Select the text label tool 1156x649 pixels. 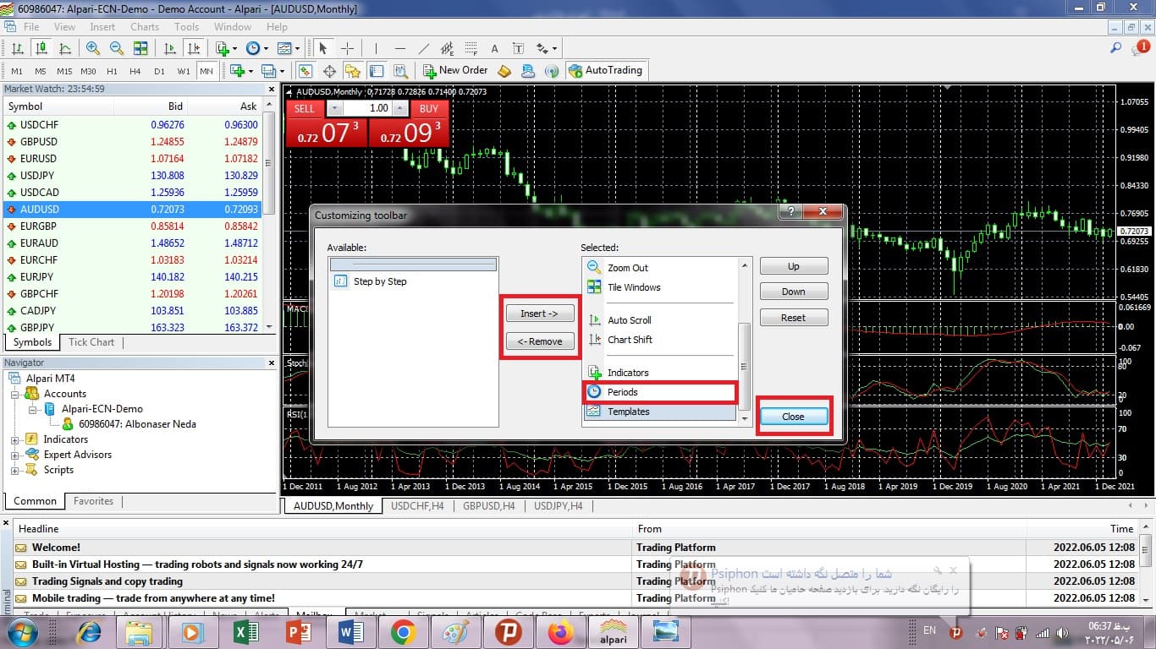tap(518, 48)
